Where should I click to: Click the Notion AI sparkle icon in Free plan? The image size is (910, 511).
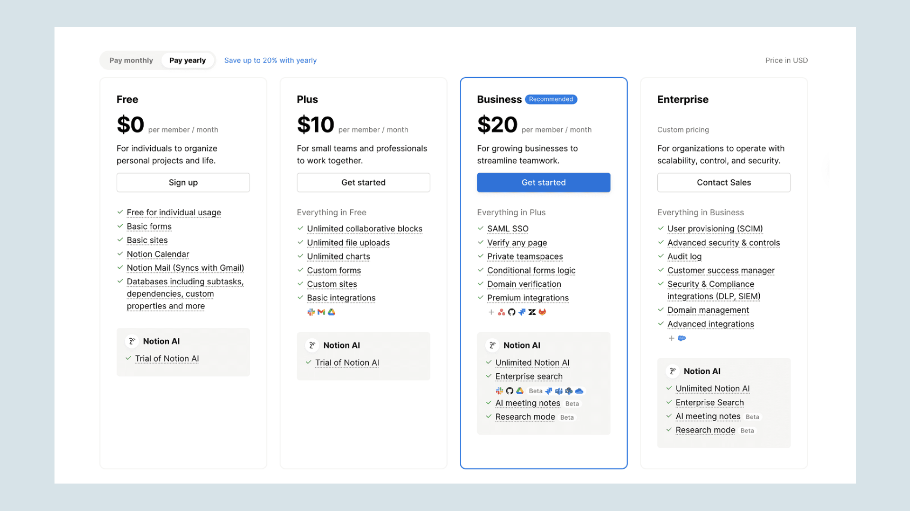[x=132, y=341]
